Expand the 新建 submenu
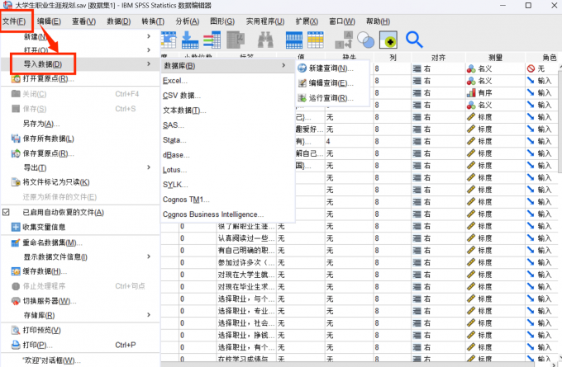The image size is (562, 367). point(81,36)
